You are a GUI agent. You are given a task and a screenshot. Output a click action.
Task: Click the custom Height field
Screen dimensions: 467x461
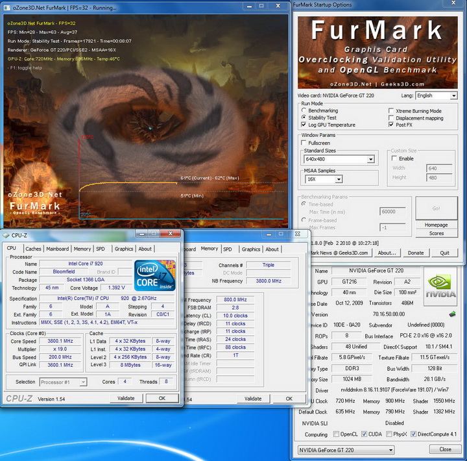pyautogui.click(x=439, y=178)
